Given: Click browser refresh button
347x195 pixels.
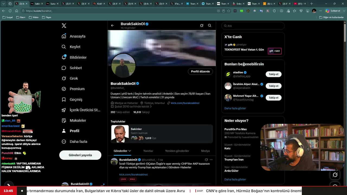Looking at the screenshot, I should [x=10, y=11].
